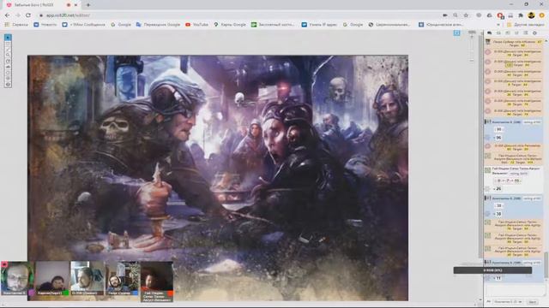The image size is (549, 308).
Task: Click the third player video thumbnail
Action: point(87,278)
